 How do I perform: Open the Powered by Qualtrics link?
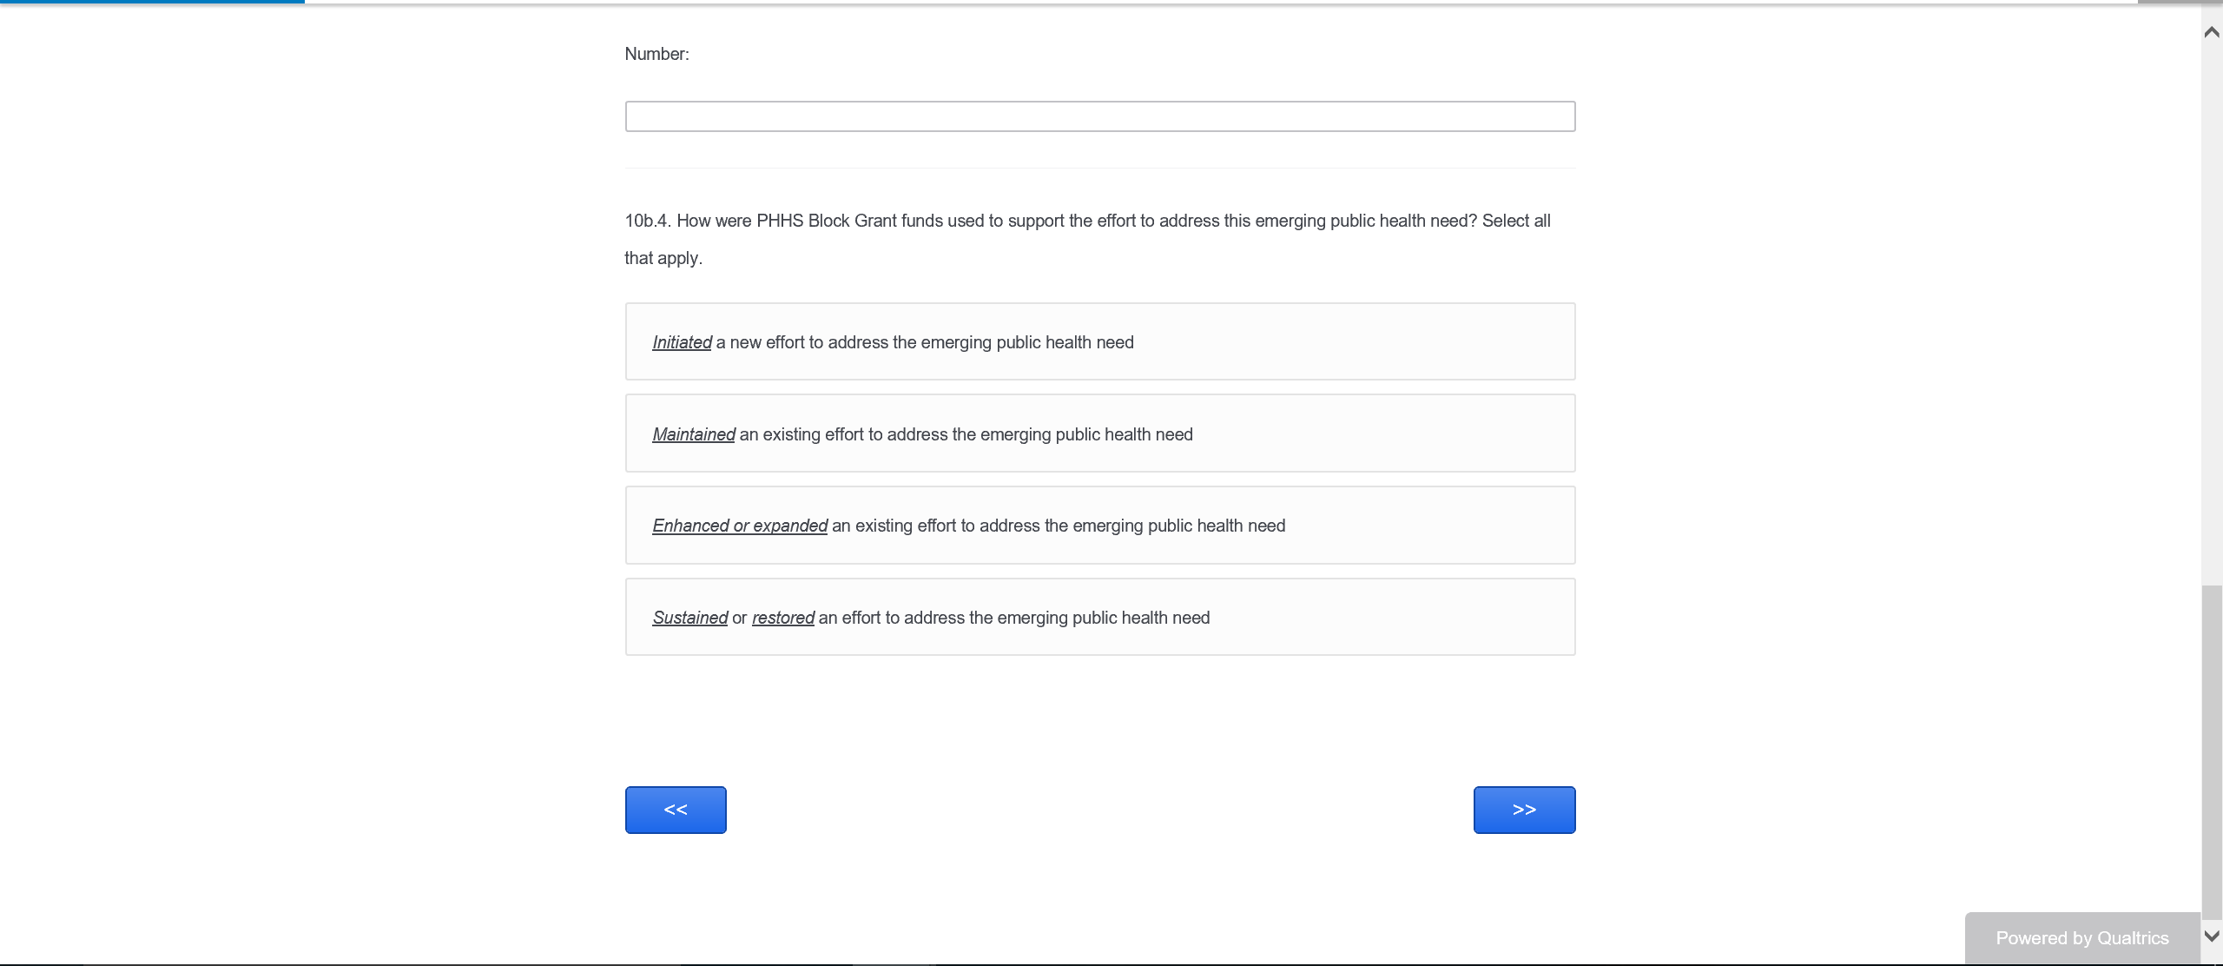(x=2081, y=938)
